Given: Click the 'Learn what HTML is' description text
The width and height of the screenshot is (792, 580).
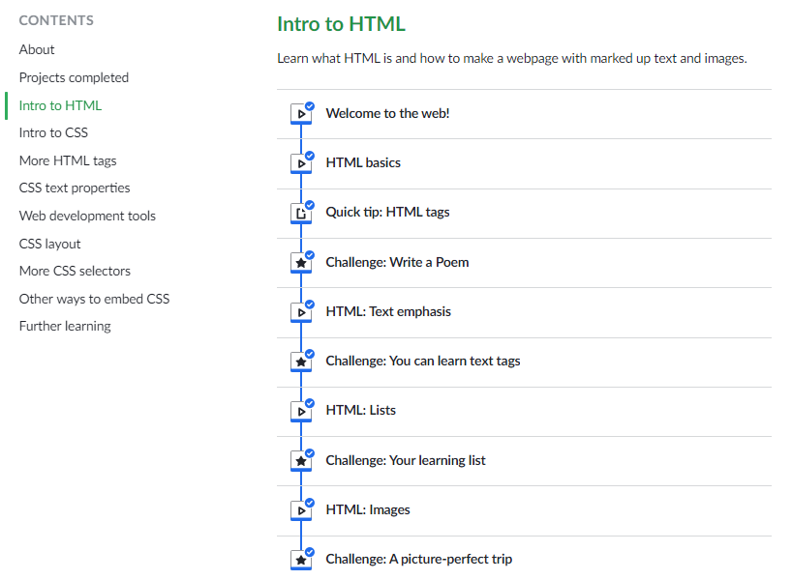Looking at the screenshot, I should tap(511, 59).
